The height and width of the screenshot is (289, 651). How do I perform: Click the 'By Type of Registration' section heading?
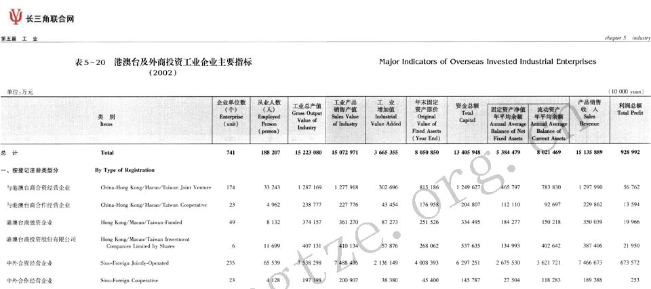tap(125, 170)
